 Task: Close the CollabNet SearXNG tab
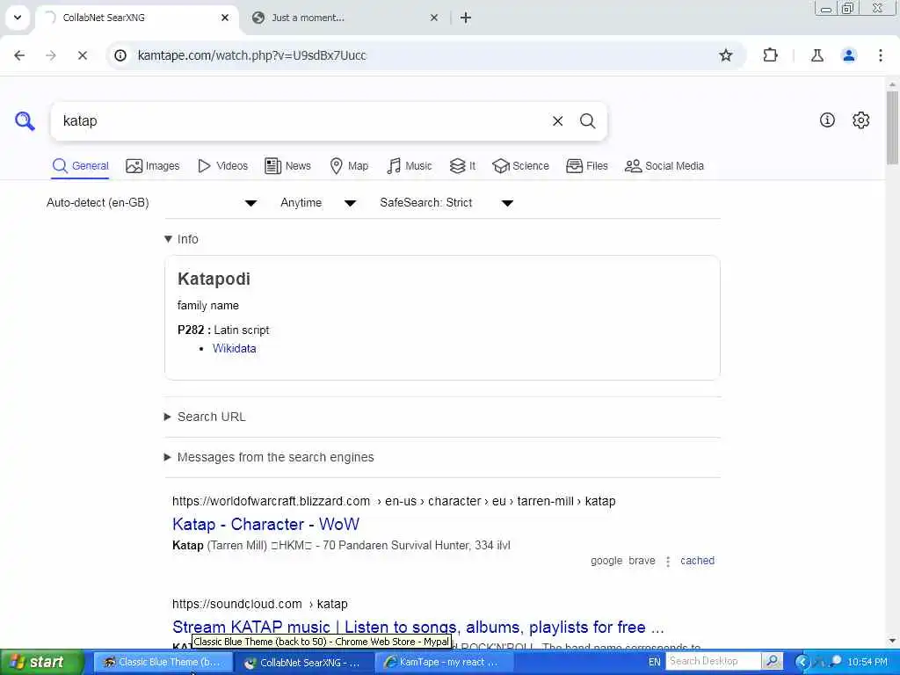point(225,18)
